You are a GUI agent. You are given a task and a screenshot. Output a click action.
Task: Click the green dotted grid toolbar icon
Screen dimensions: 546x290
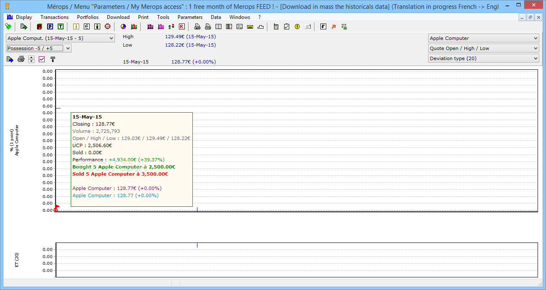coord(344,26)
